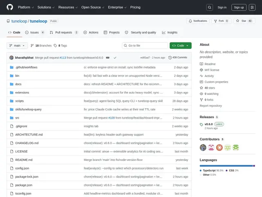Click the Sign up button
262x197 pixels.
pos(239,7)
